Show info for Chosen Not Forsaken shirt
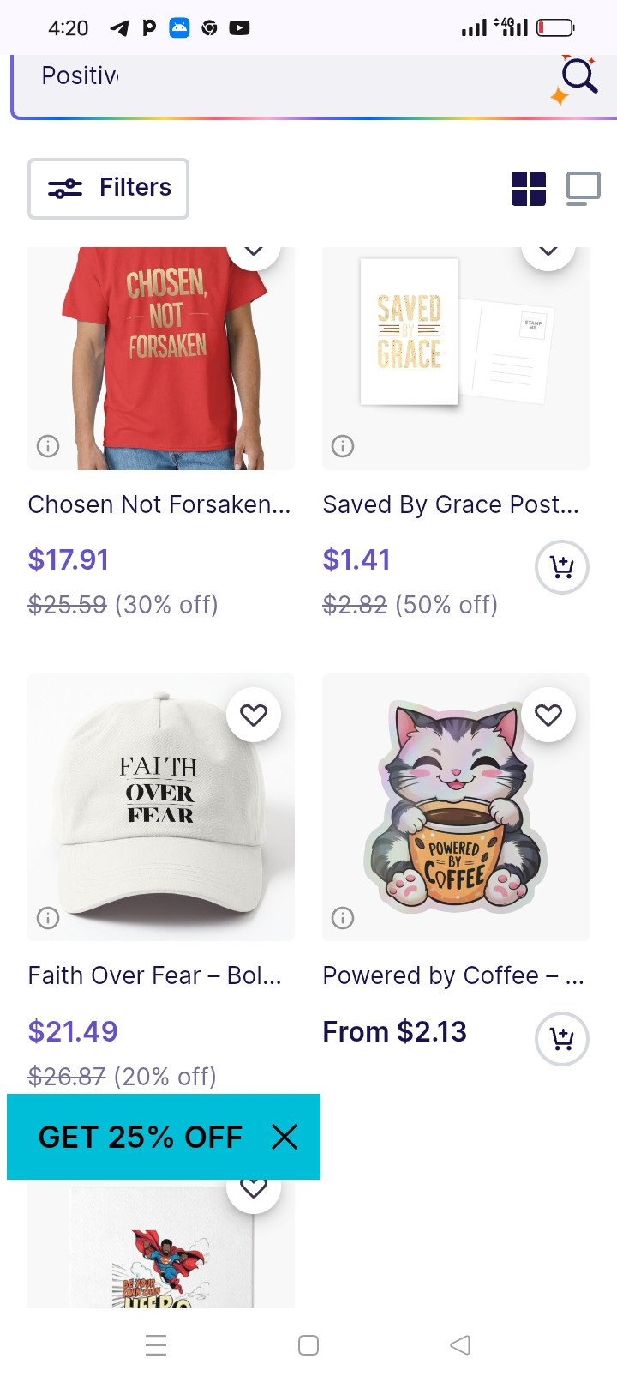617x1383 pixels. tap(48, 446)
